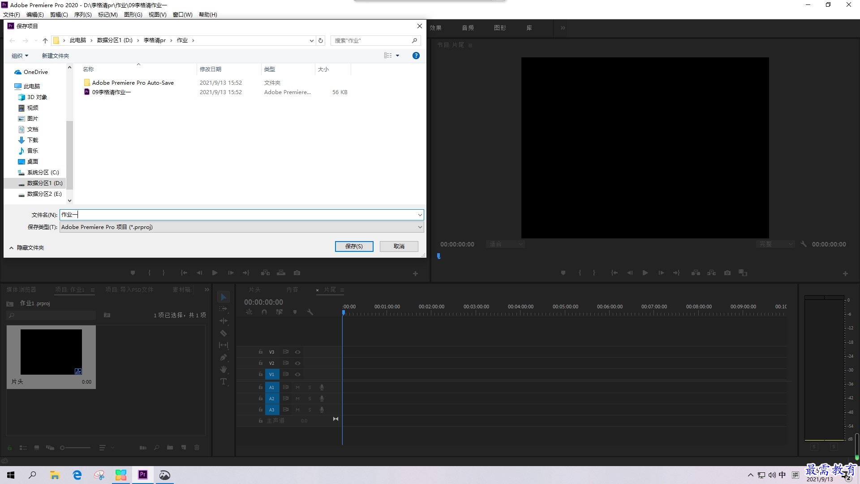The width and height of the screenshot is (860, 484).
Task: Select the Ripple Edit tool
Action: (x=224, y=321)
